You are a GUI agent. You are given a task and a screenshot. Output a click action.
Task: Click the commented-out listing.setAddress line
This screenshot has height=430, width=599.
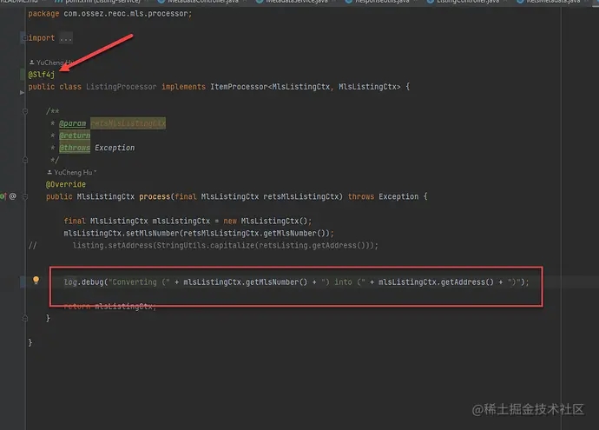tap(226, 245)
